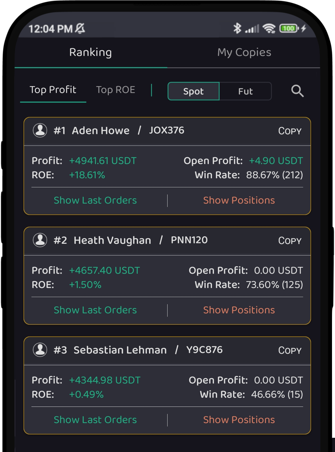Switch the market toggle to Spot
Screen dimensions: 335x452
click(x=194, y=91)
